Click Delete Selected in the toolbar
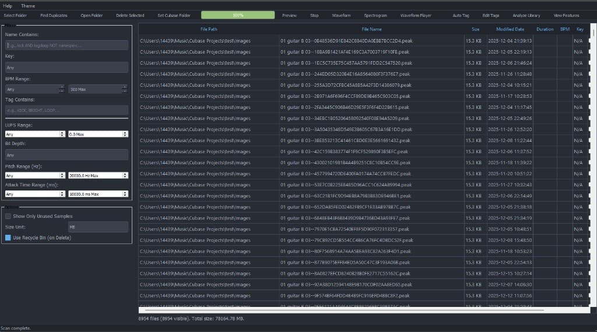 tap(130, 15)
